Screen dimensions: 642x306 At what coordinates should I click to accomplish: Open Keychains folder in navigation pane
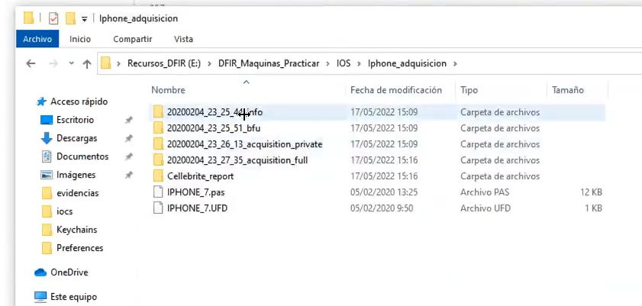77,230
